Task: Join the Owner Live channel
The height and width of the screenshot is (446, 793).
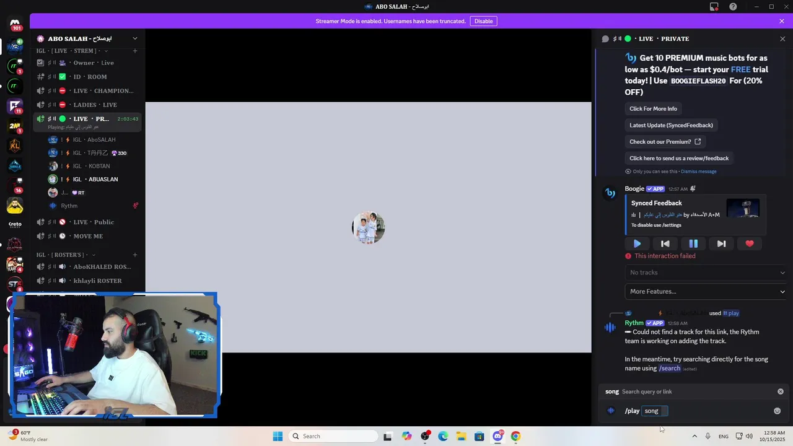Action: click(87, 63)
